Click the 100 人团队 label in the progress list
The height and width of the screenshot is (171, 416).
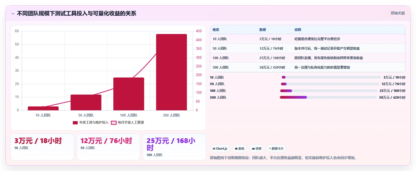point(218,91)
